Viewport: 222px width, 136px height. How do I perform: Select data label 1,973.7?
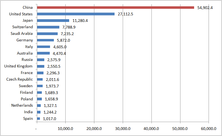[x=52, y=86]
